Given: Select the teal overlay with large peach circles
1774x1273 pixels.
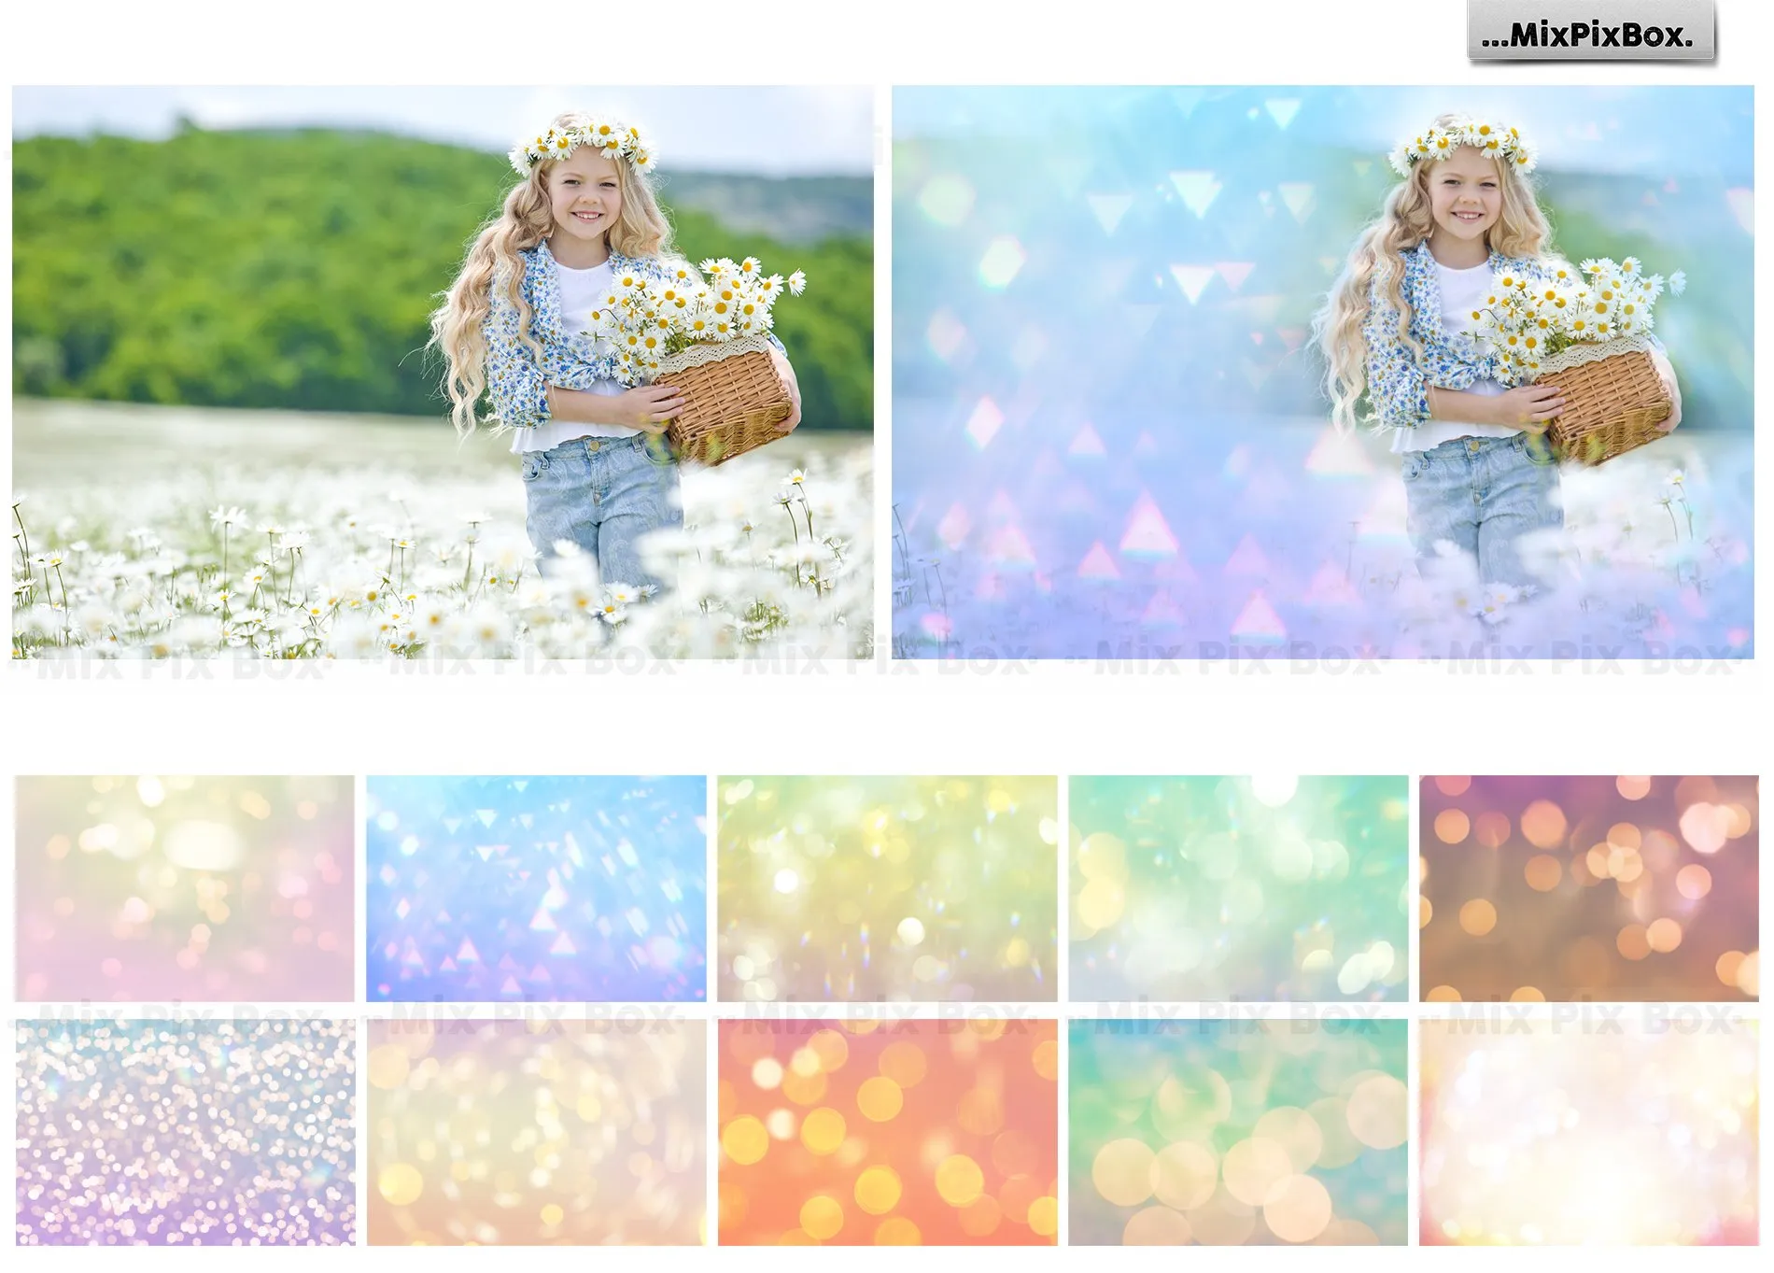Looking at the screenshot, I should pyautogui.click(x=1238, y=1132).
